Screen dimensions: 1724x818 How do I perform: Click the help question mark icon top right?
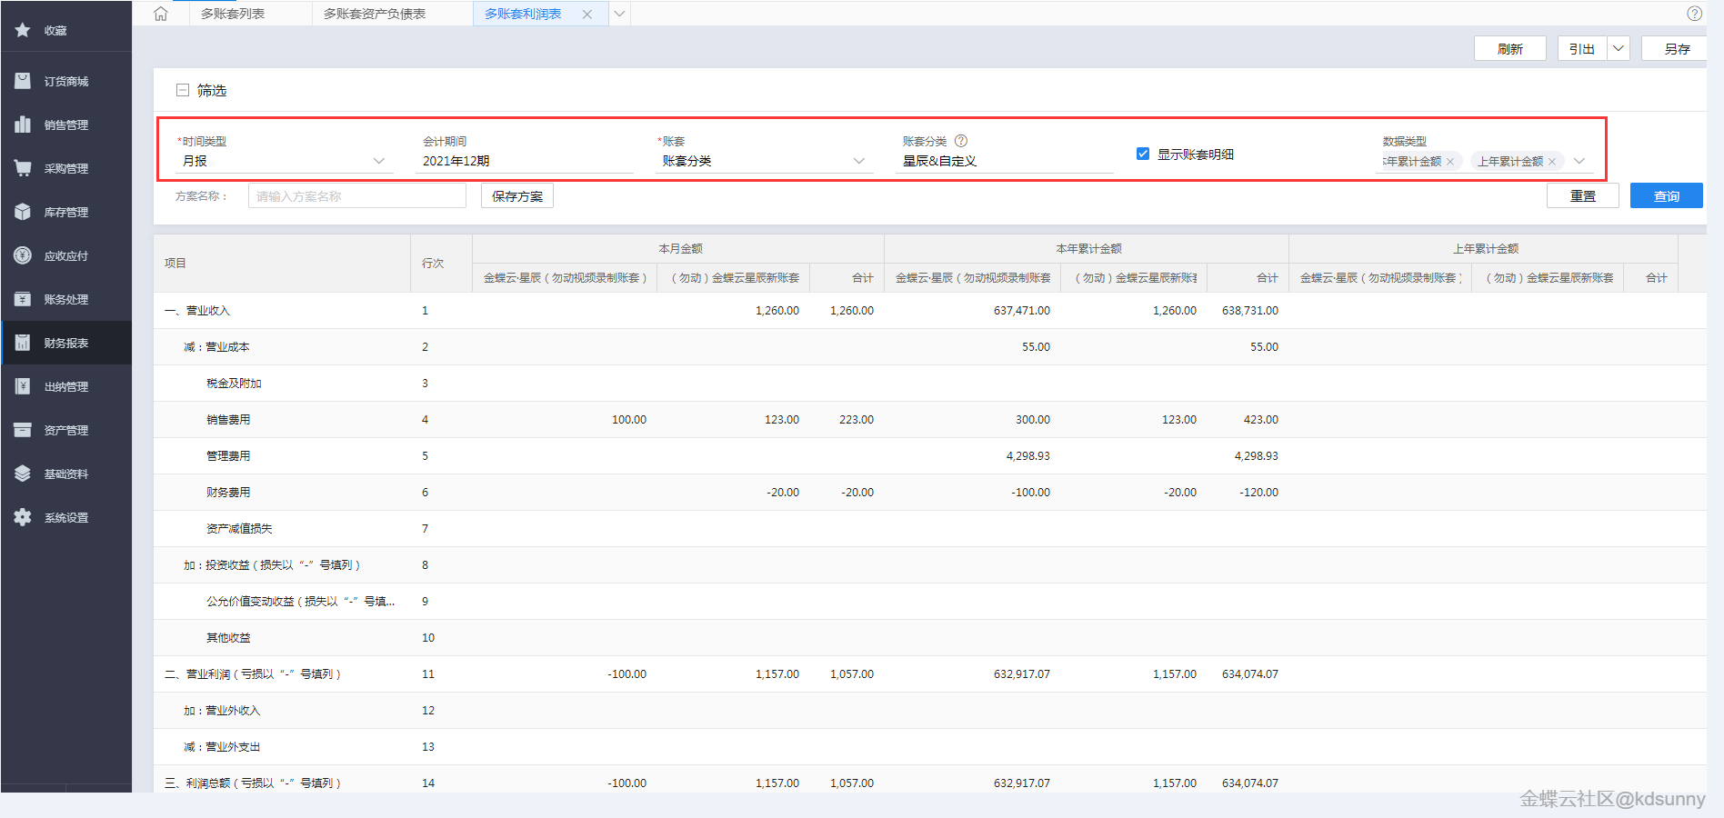(1694, 14)
